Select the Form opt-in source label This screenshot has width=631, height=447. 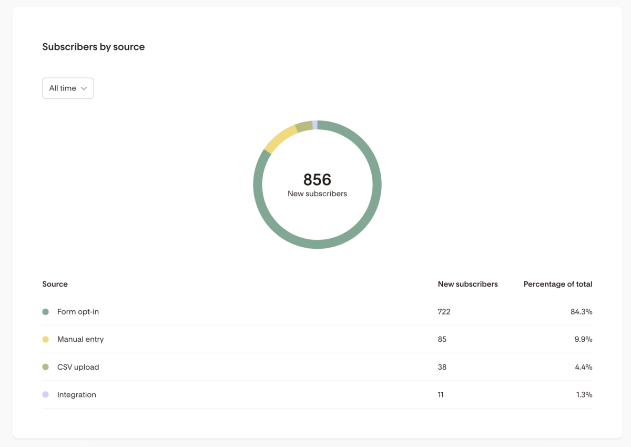[x=78, y=312]
